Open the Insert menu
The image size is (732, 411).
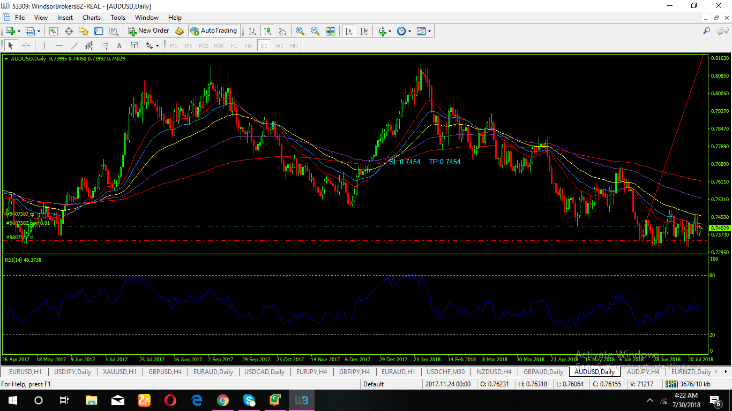(x=65, y=18)
